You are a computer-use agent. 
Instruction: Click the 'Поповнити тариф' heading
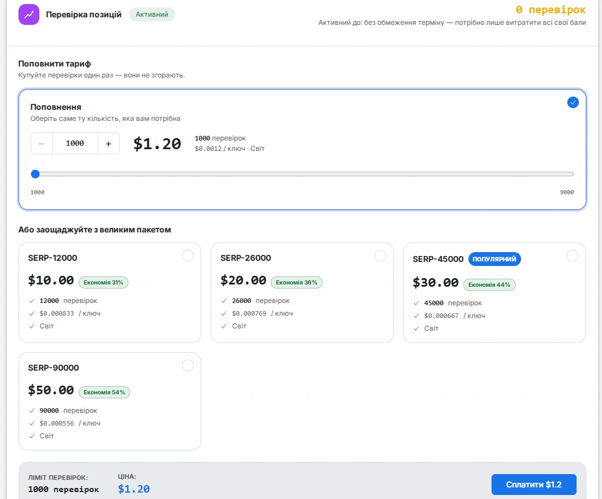(54, 64)
